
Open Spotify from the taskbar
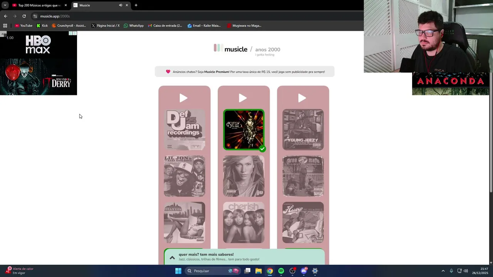pos(281,271)
